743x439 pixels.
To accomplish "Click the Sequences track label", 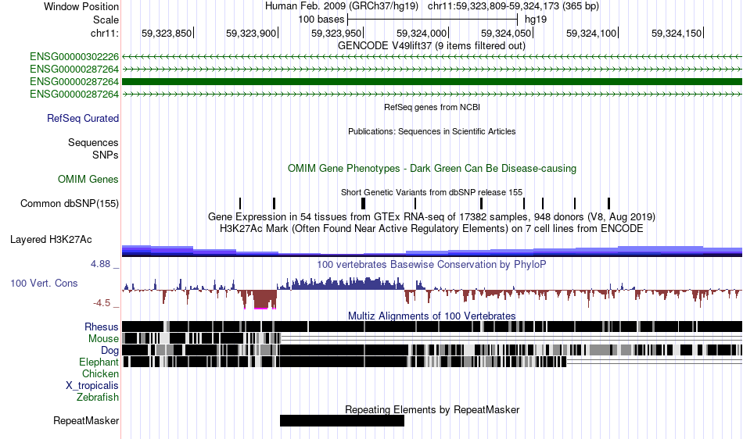I will click(93, 142).
